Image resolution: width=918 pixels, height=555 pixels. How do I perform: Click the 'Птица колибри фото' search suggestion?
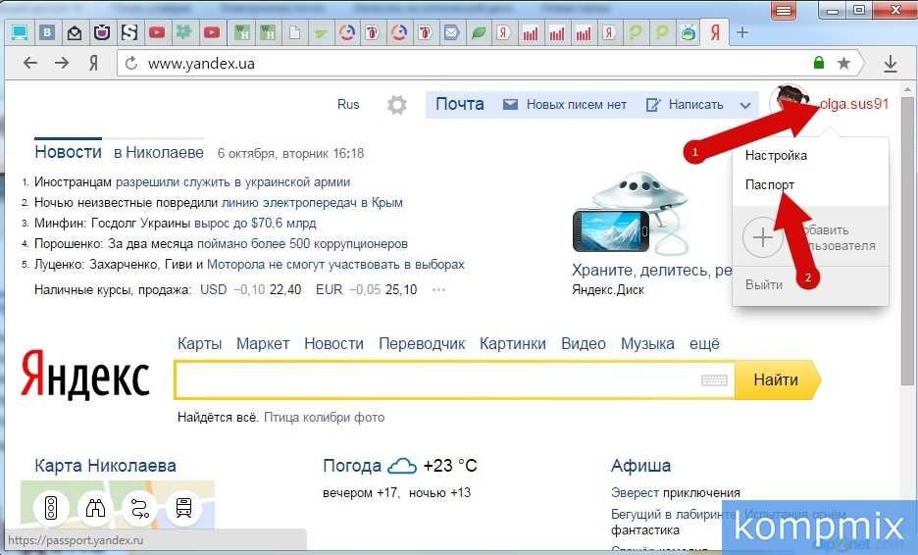click(325, 418)
